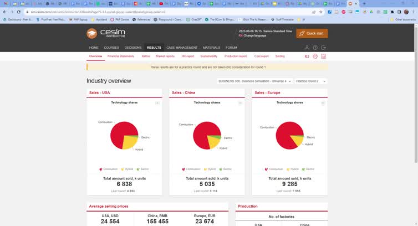Export results using the XLS icon
Viewport: 418px width, 226px height.
point(307,56)
